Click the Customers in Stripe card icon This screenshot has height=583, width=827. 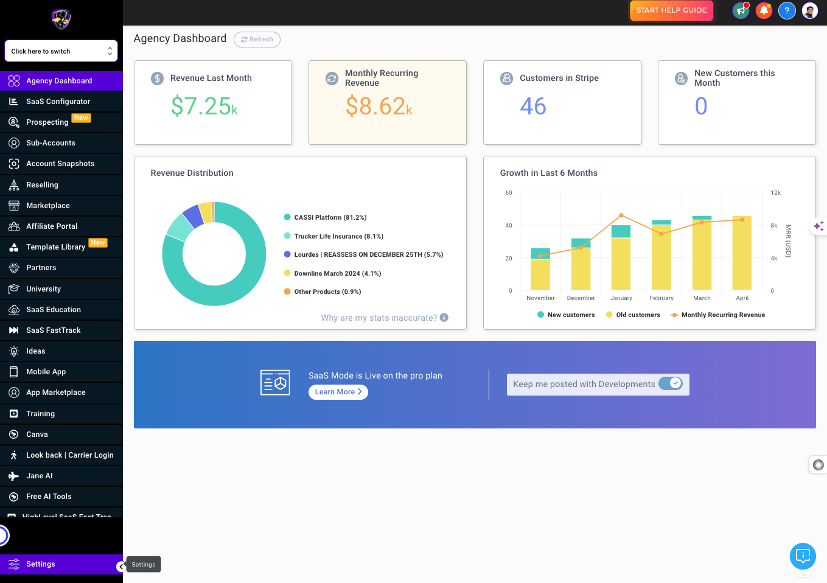[506, 79]
